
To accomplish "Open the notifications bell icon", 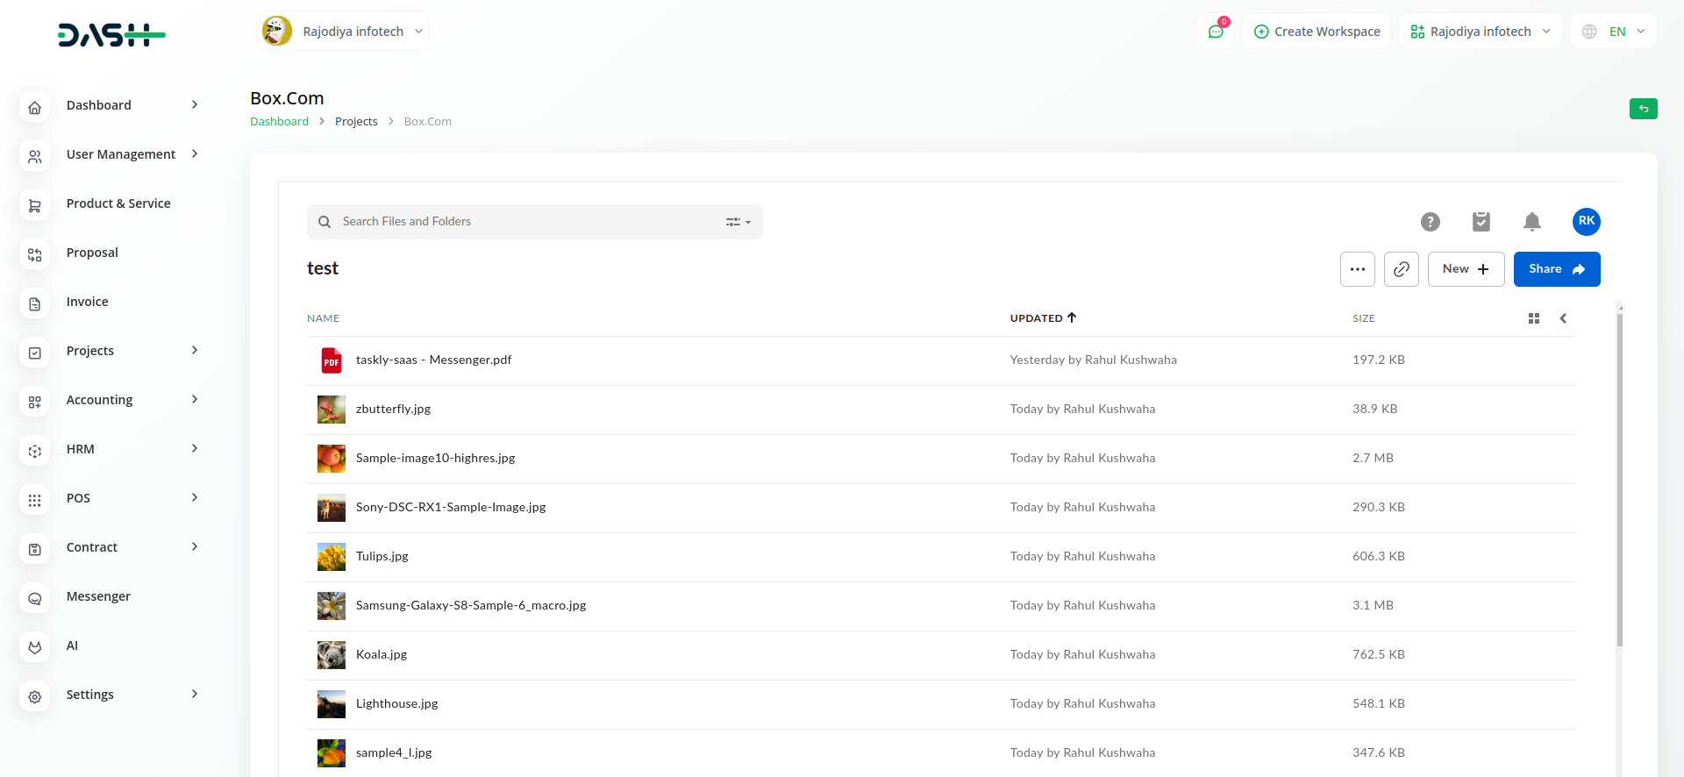I will 1531,222.
